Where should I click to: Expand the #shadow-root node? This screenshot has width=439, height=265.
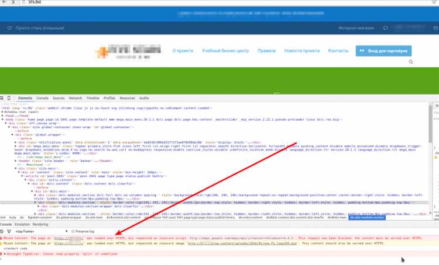coord(2,111)
